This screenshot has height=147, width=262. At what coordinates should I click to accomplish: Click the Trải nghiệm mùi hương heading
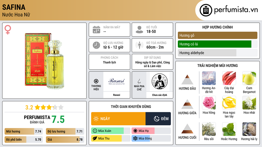click(217, 66)
